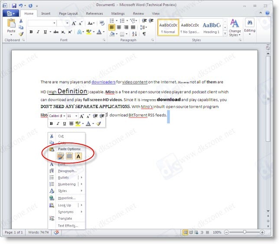Image resolution: width=280 pixels, height=244 pixels.
Task: Open the ribbon font name dropdown
Action: click(x=54, y=23)
